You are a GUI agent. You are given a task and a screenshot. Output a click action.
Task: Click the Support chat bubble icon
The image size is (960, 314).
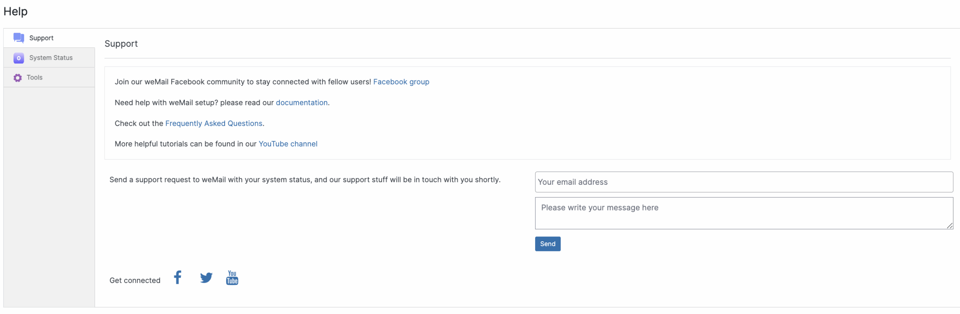(x=18, y=38)
